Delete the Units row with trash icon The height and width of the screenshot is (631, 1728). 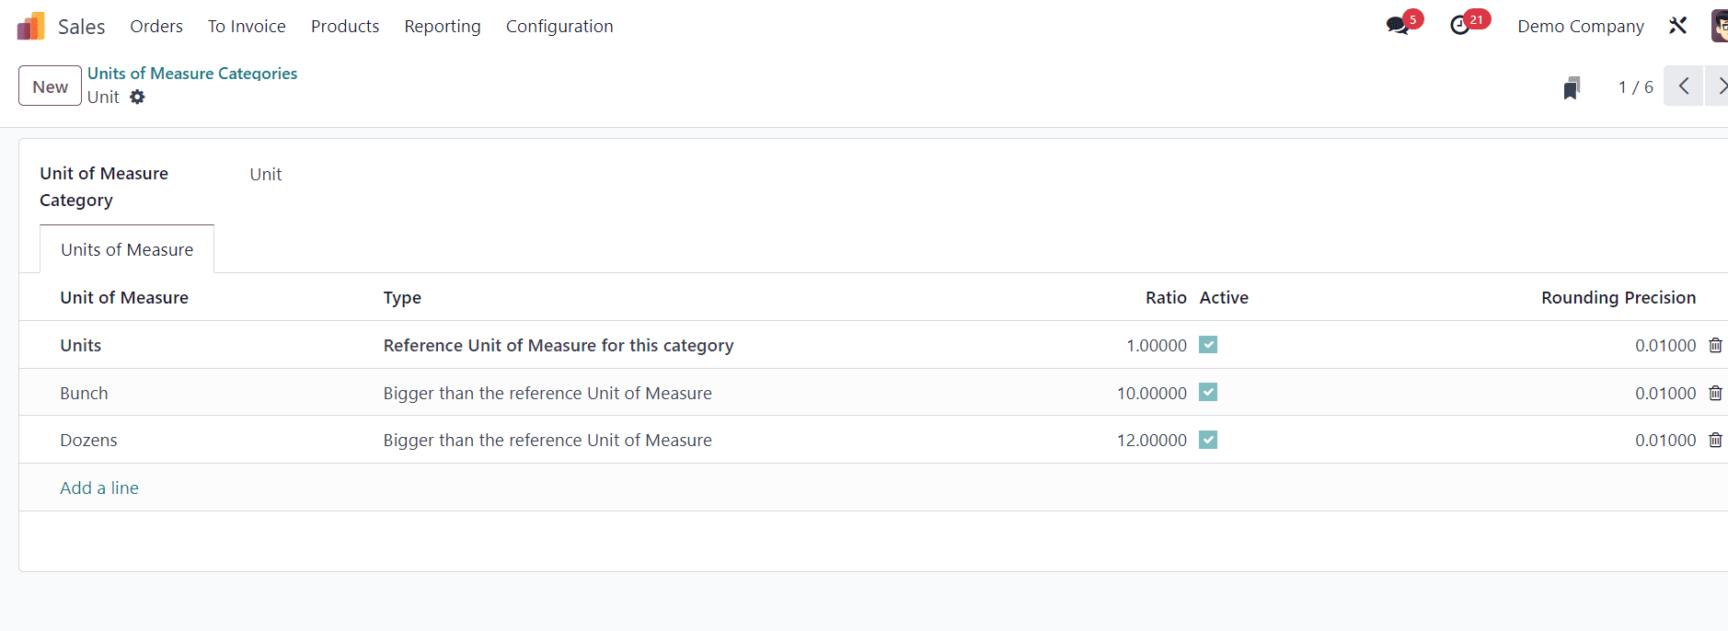(x=1715, y=345)
